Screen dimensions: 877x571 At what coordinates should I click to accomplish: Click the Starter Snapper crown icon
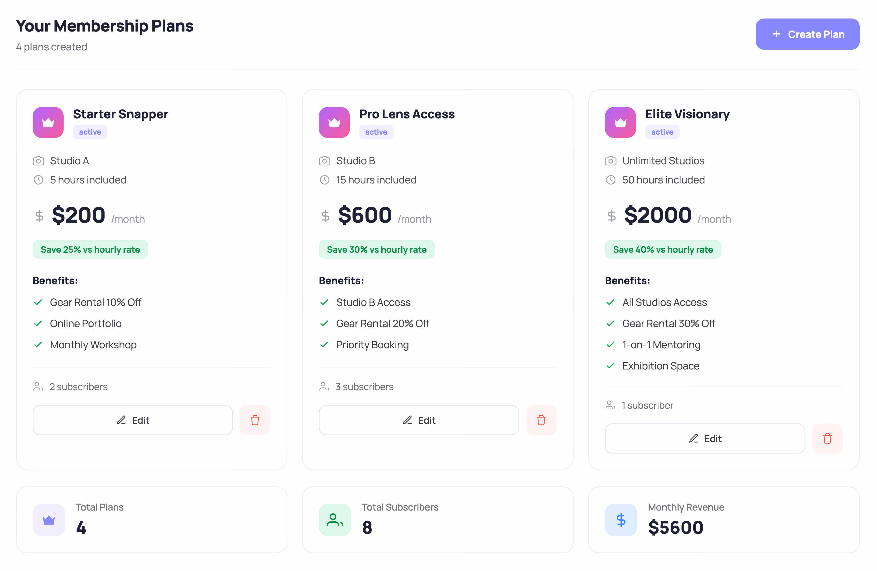pyautogui.click(x=48, y=122)
